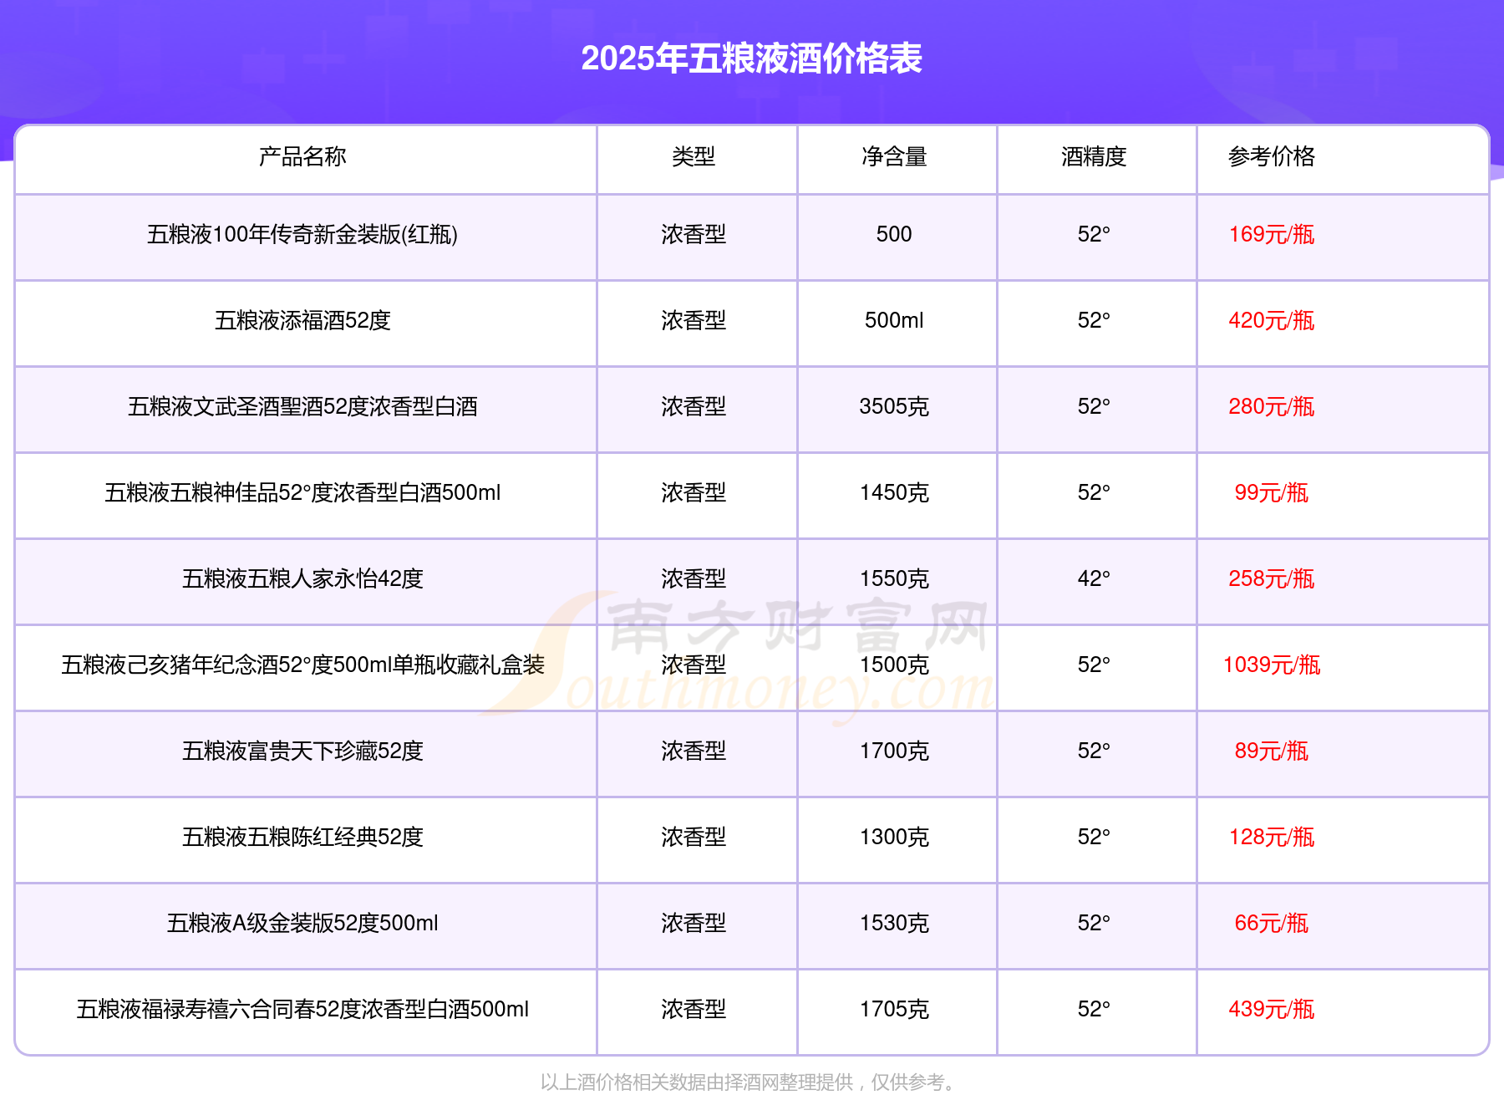Screen dimensions: 1504x1095
Task: Select product name 五粮液添福酒52度
Action: point(302,320)
